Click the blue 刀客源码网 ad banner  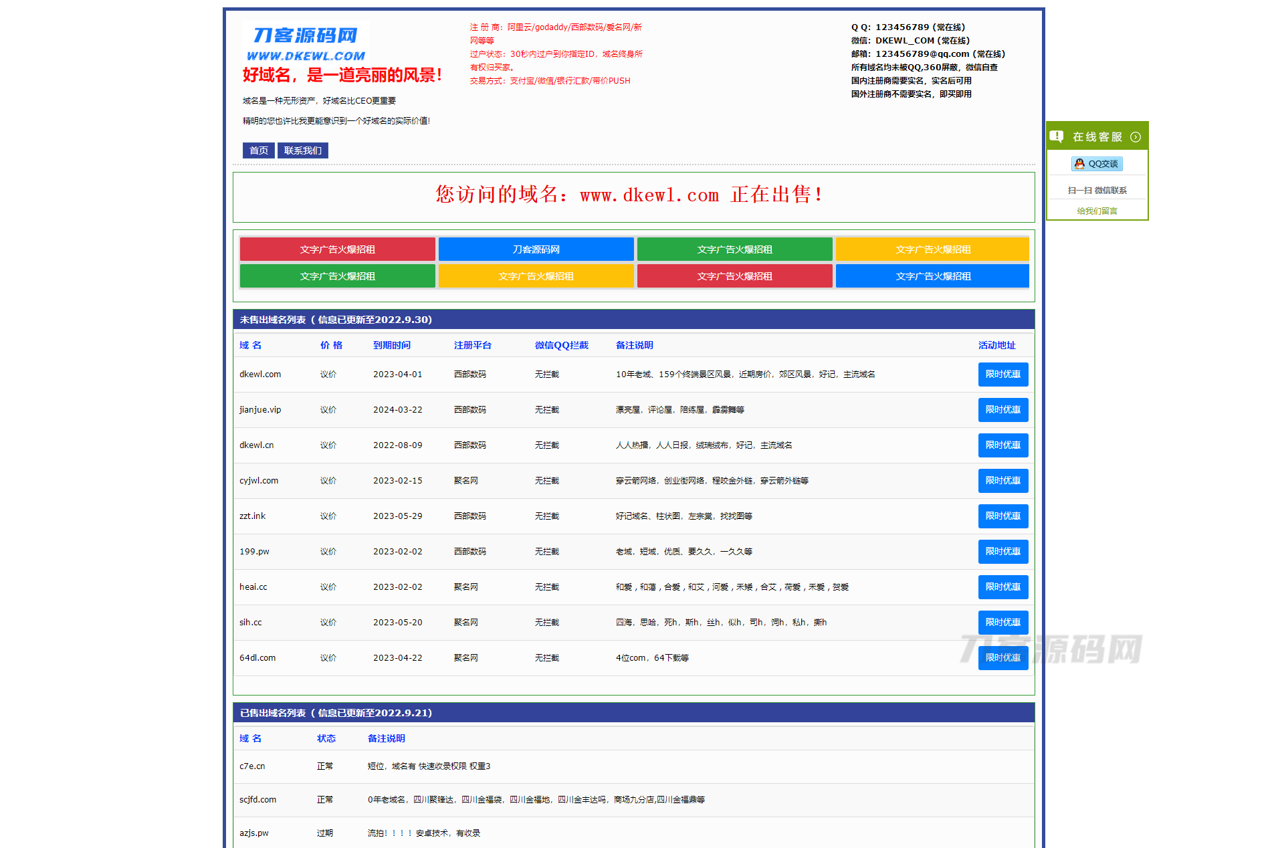pyautogui.click(x=536, y=249)
